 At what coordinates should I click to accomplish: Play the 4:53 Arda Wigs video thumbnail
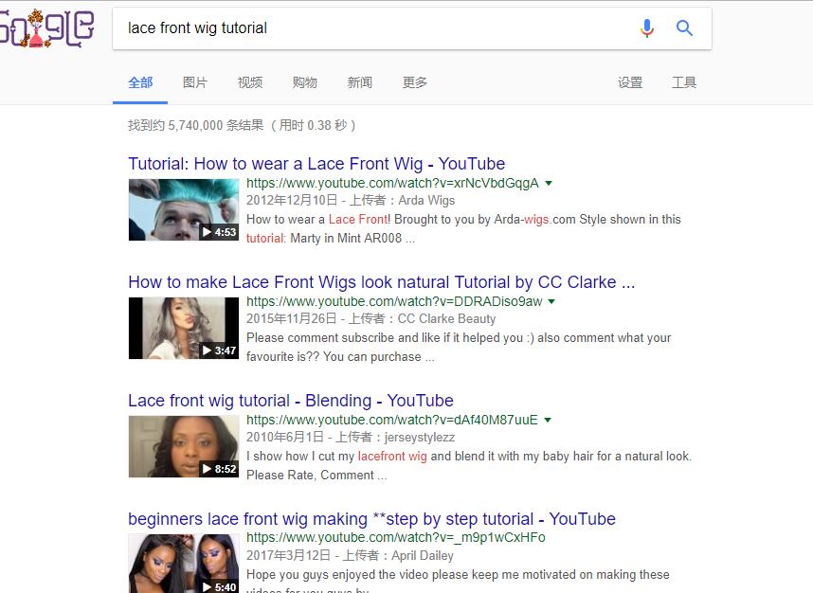(184, 209)
